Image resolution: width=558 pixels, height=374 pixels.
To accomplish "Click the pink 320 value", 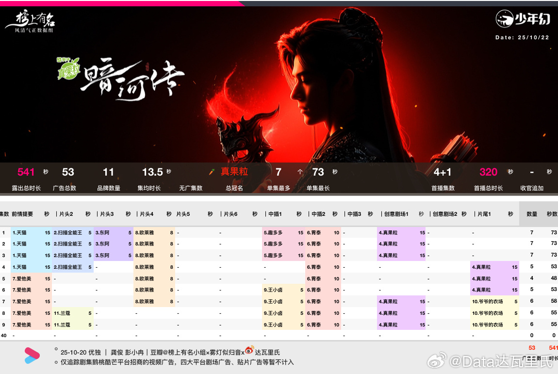I will pyautogui.click(x=488, y=172).
